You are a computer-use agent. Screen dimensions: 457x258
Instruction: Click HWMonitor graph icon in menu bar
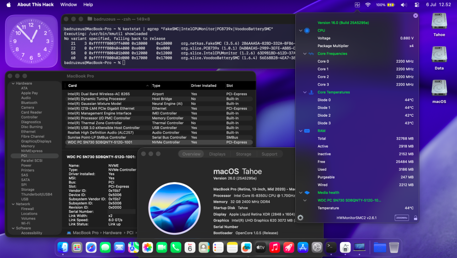click(x=357, y=5)
